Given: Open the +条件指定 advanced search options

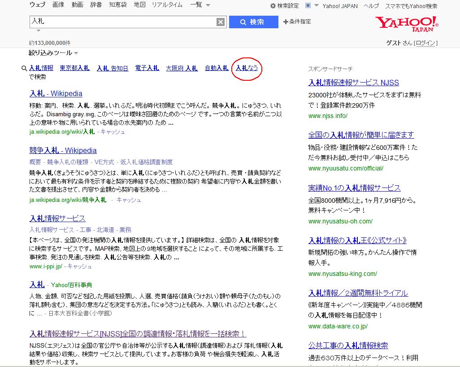Looking at the screenshot, I should pyautogui.click(x=297, y=22).
